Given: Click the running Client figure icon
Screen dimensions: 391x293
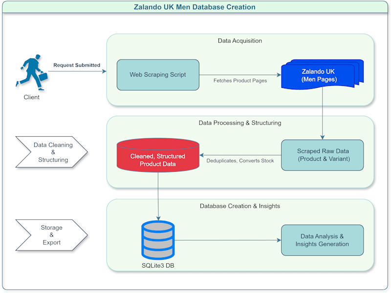Looking at the screenshot, I should [x=32, y=72].
